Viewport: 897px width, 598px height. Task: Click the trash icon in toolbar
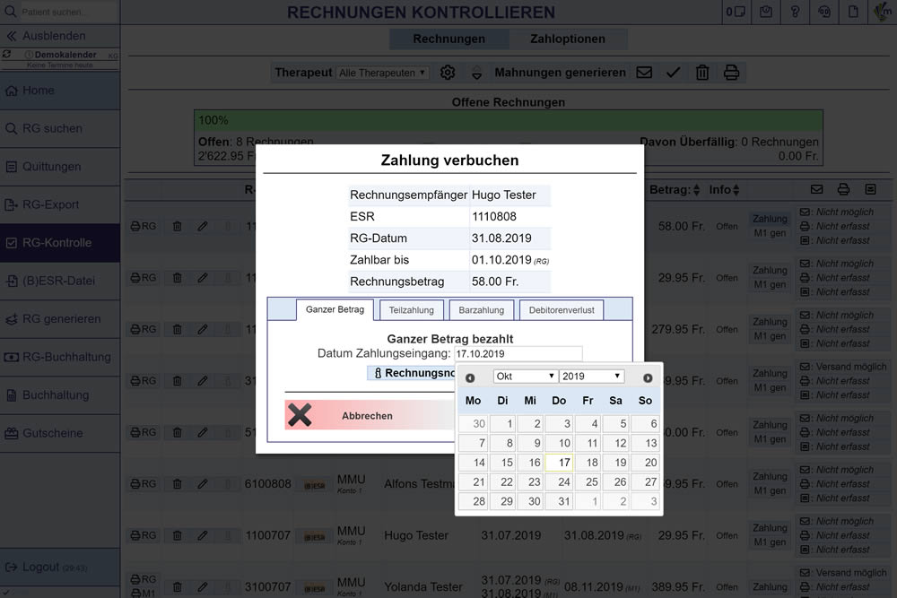point(702,73)
